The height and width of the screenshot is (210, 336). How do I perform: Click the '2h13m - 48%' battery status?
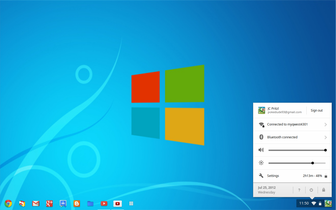coord(312,176)
